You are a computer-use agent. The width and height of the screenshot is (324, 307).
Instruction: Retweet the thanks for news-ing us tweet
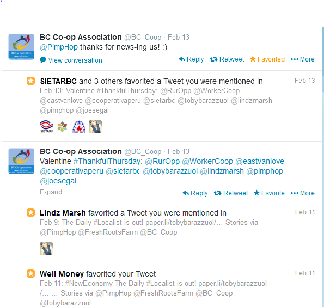[x=227, y=59]
